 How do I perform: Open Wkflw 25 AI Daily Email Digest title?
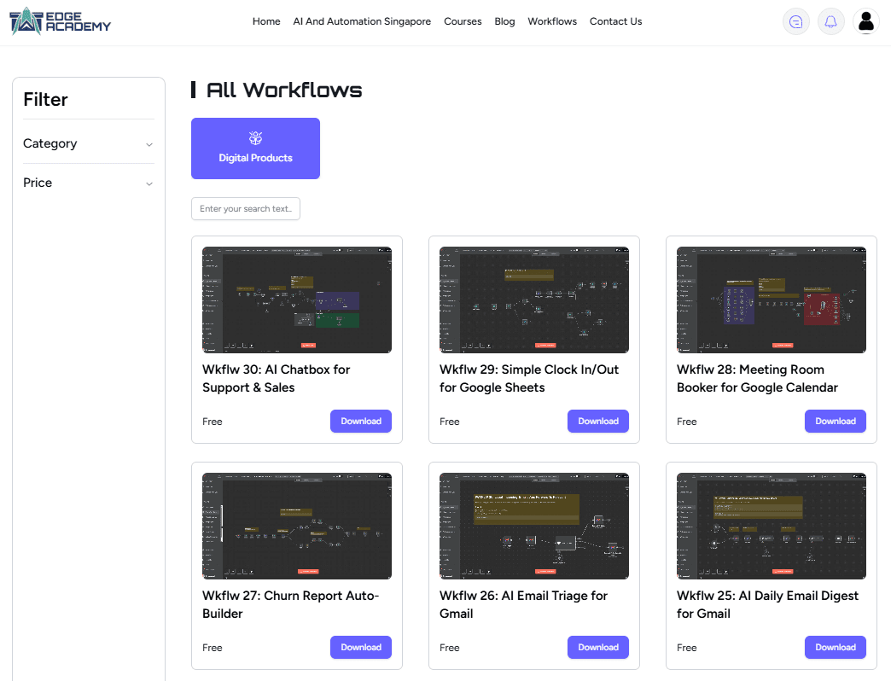[767, 604]
